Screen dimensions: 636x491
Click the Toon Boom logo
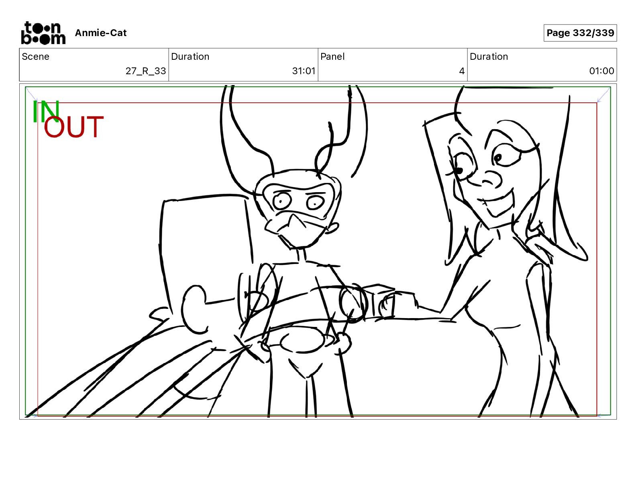click(x=43, y=33)
